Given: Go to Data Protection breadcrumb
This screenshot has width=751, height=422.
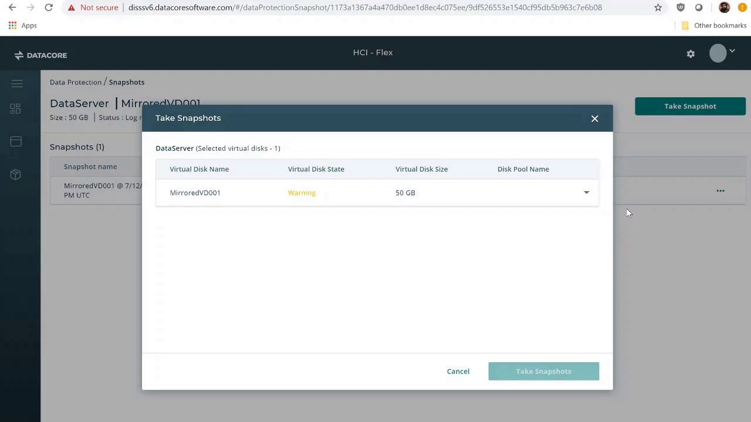Looking at the screenshot, I should click(x=76, y=82).
